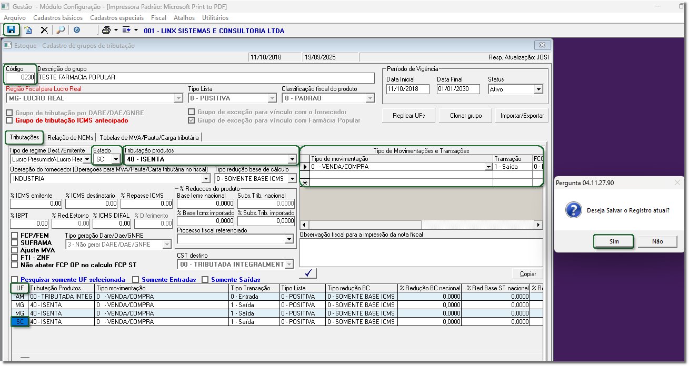This screenshot has height=366, width=689.
Task: Click the blue power exit icon
Action: tap(77, 30)
